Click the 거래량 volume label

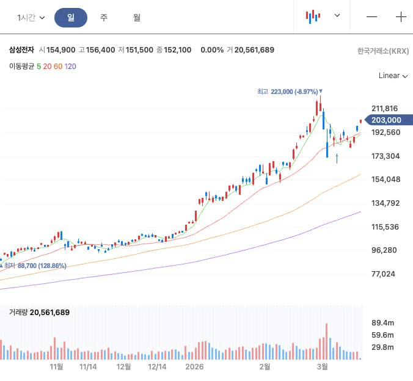click(x=19, y=312)
